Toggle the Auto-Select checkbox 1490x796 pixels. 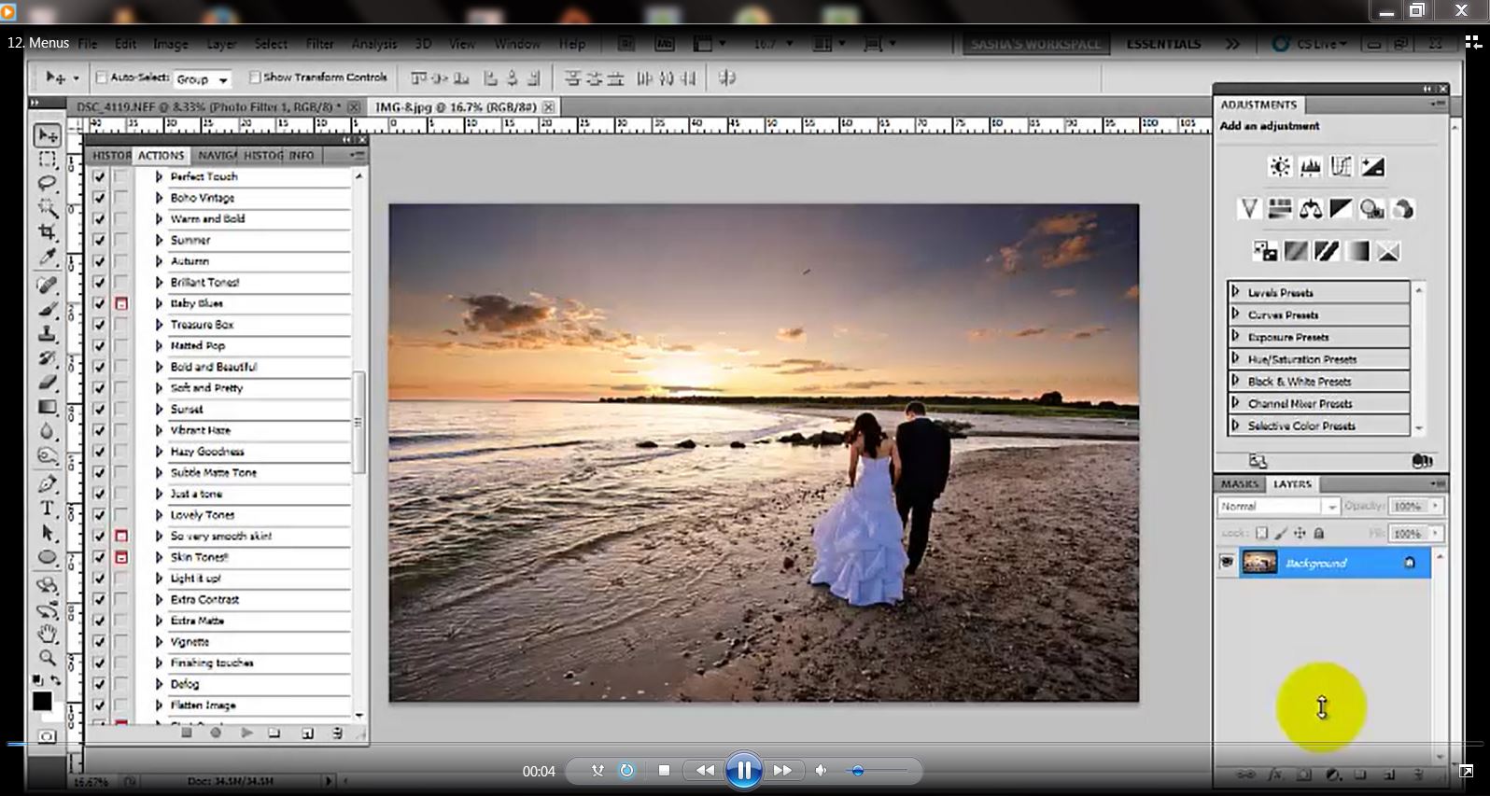point(102,77)
